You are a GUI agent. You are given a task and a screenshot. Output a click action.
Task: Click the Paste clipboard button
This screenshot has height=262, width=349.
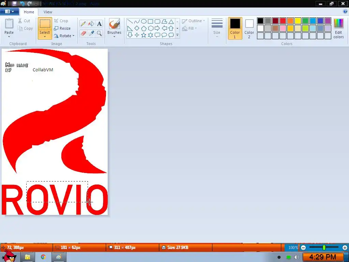[x=9, y=24]
